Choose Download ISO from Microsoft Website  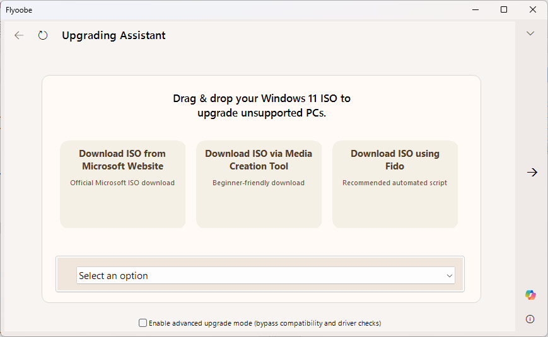point(122,183)
